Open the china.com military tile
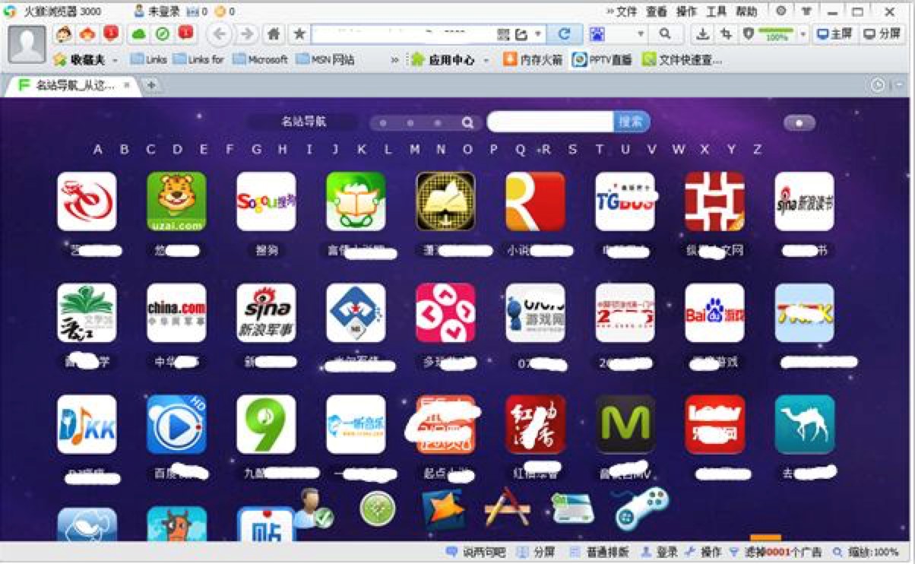 click(x=176, y=313)
